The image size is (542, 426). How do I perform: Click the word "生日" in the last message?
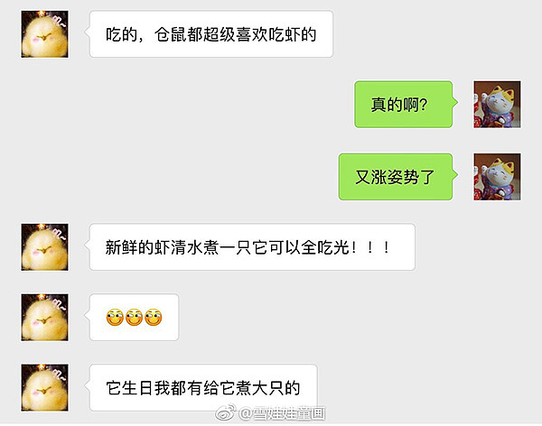[137, 388]
